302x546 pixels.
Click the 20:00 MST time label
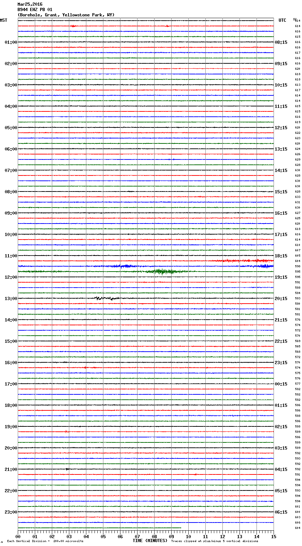coord(11,448)
